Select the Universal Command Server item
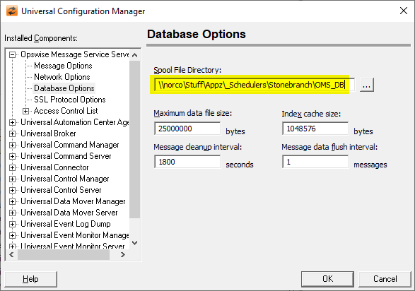Viewport: 415px width, 291px height. tap(66, 156)
